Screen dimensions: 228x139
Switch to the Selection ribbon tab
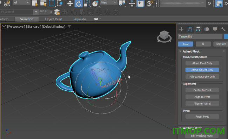(27, 19)
